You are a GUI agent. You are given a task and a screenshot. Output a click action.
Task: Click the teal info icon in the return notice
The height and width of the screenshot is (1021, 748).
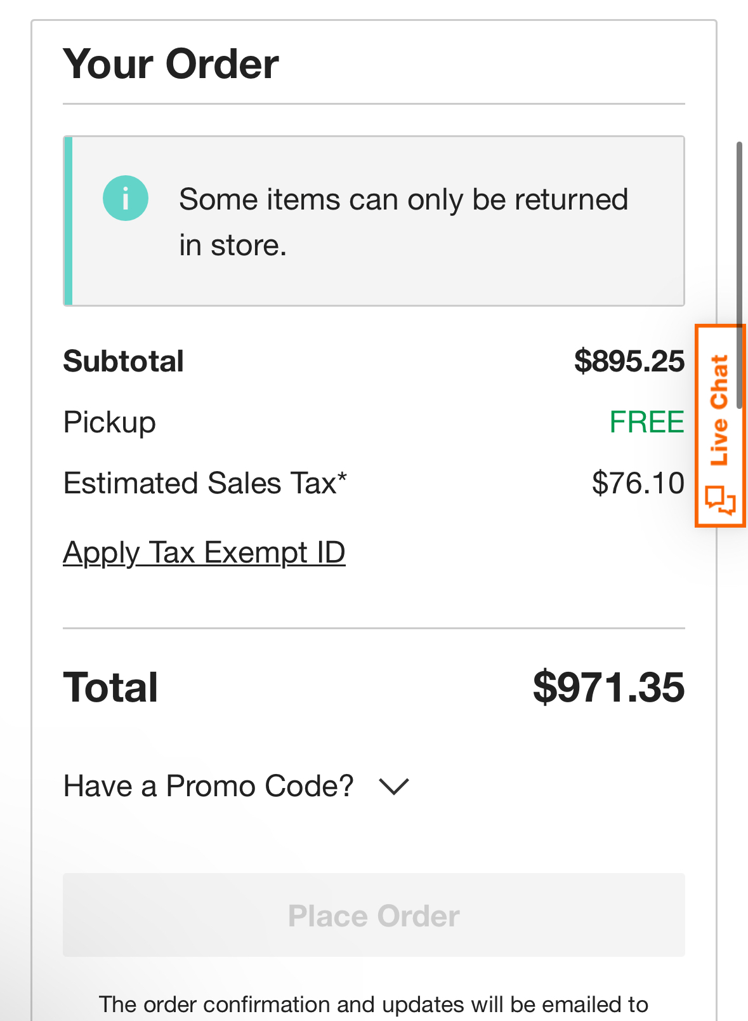point(126,198)
